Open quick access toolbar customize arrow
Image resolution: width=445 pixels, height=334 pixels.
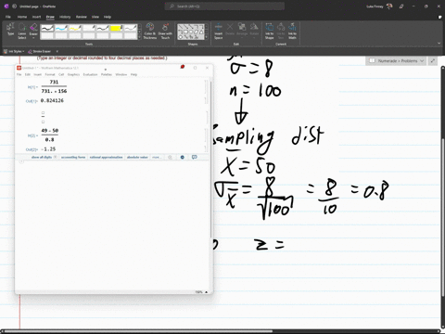pyautogui.click(x=57, y=51)
